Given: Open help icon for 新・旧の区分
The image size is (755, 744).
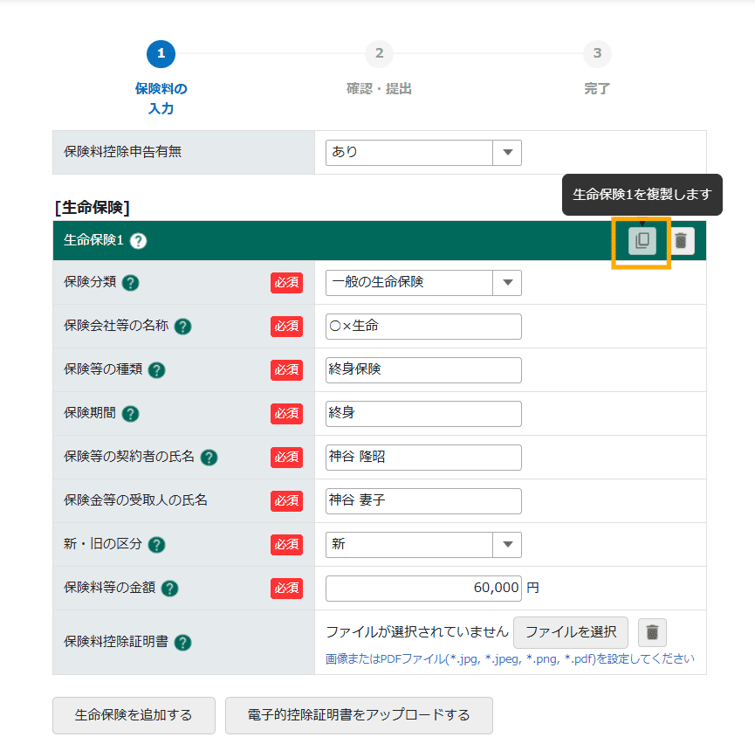Looking at the screenshot, I should pos(156,545).
